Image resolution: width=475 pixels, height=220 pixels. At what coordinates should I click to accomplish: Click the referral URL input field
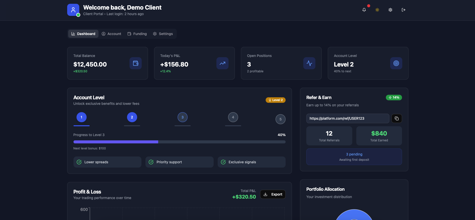point(347,118)
